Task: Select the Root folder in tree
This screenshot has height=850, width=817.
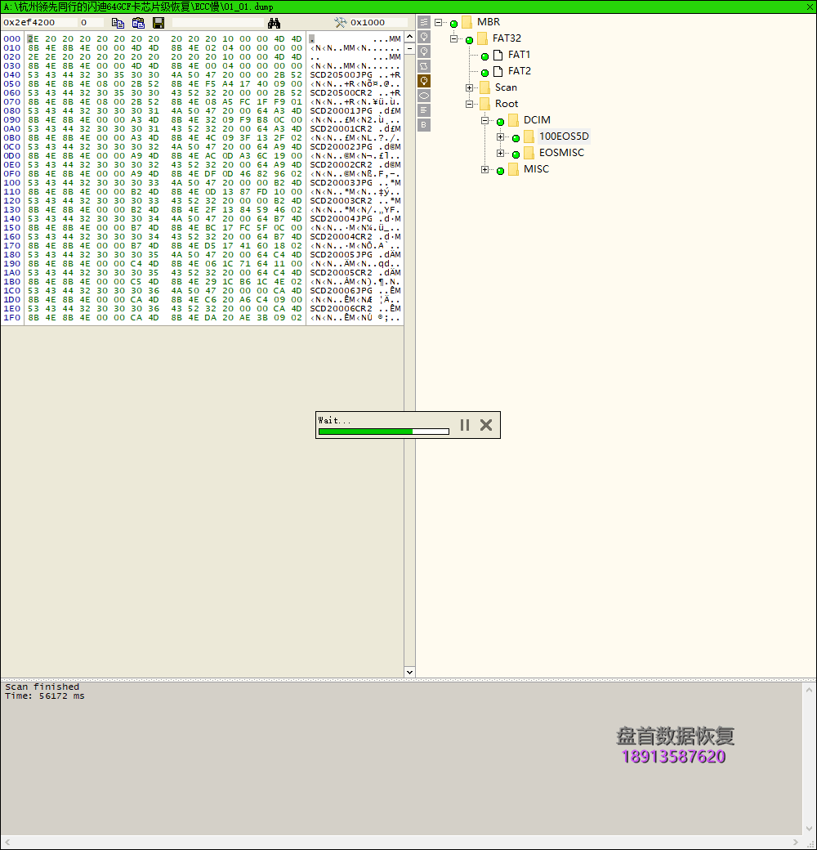Action: [x=507, y=104]
